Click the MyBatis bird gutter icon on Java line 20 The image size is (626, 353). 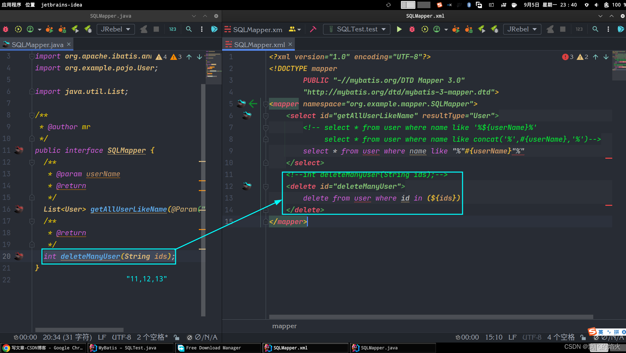19,256
